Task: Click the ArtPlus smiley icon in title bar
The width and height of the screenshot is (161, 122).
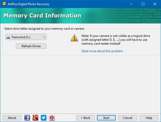Action: [x=4, y=4]
